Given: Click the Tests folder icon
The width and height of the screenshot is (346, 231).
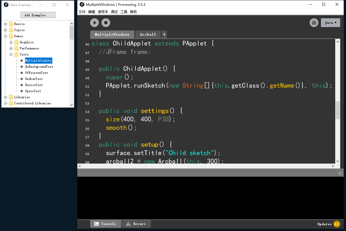Looking at the screenshot, I should pos(16,54).
